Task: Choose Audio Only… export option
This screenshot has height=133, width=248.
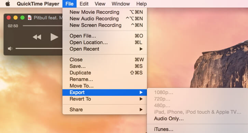Action: point(197,119)
